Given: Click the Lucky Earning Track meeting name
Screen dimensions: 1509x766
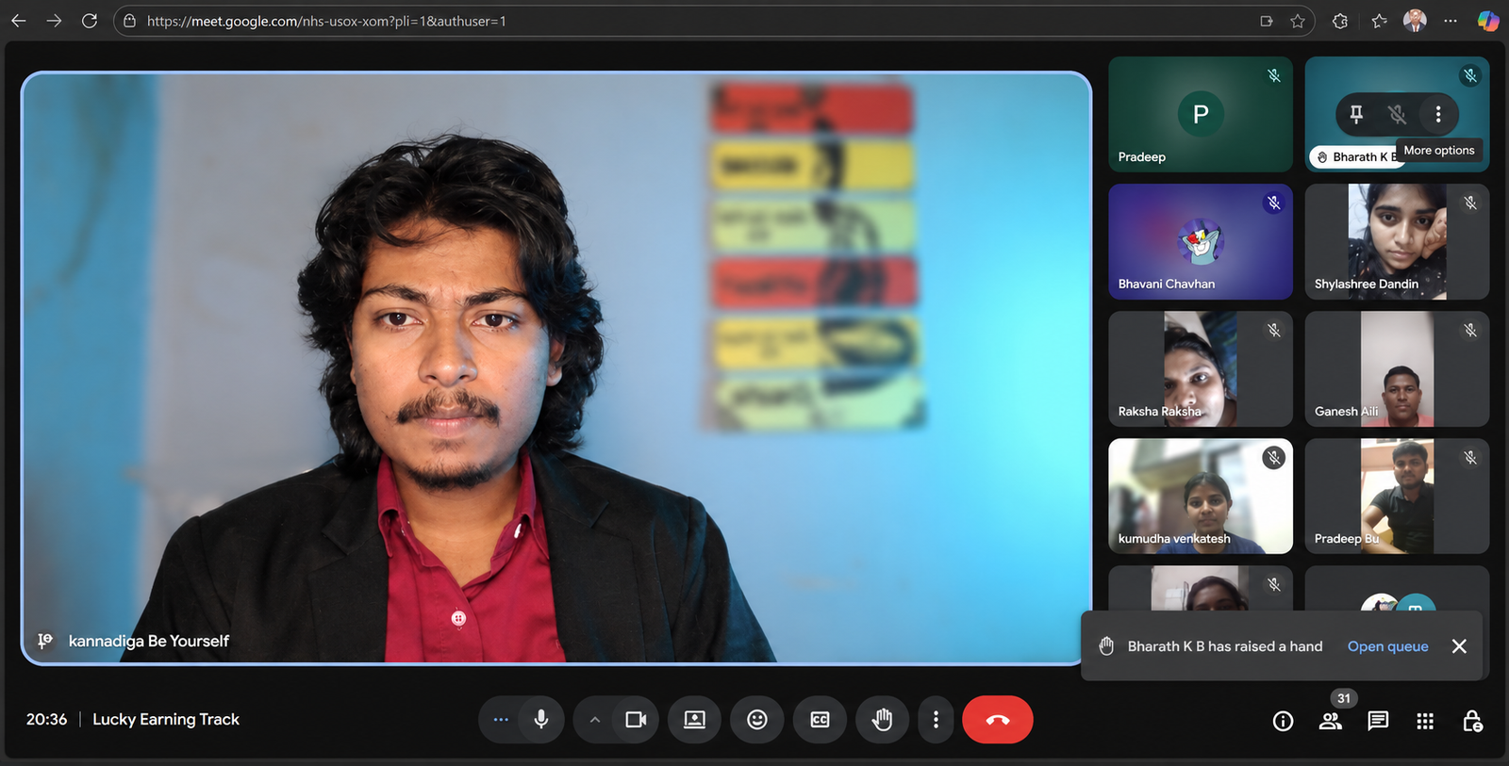Looking at the screenshot, I should 166,720.
